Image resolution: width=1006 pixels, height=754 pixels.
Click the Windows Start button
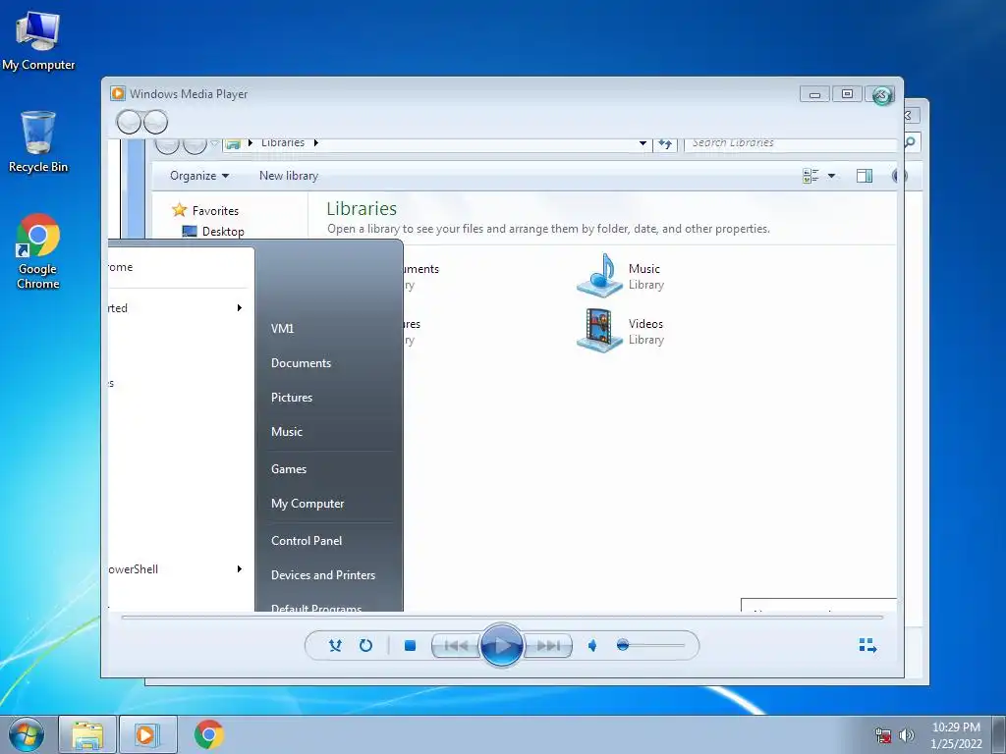click(x=27, y=734)
